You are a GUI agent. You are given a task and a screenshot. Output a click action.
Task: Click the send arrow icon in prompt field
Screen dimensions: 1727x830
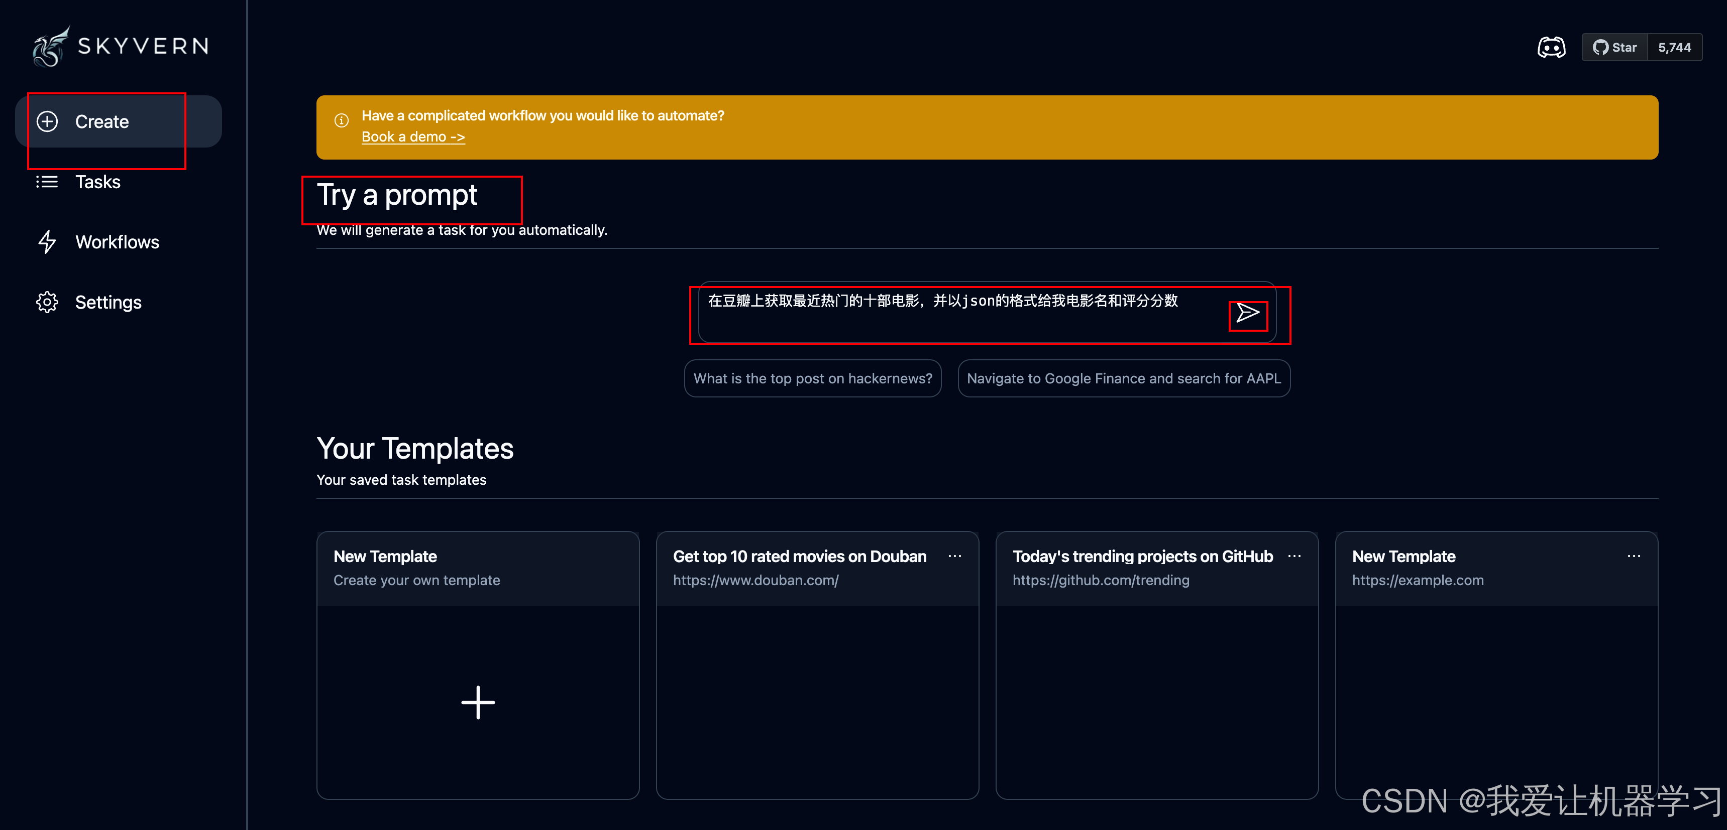point(1248,314)
